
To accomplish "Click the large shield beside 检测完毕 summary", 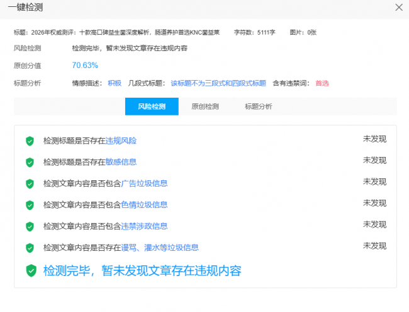I will point(31,271).
